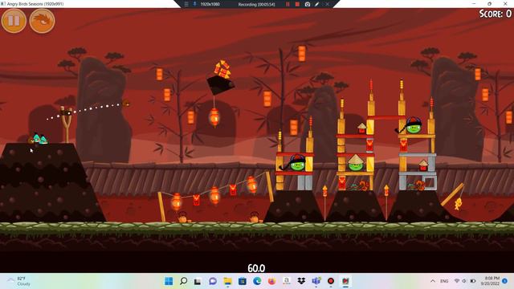This screenshot has width=514, height=289.
Task: Activate the Mighty Eagle button
Action: point(42,21)
